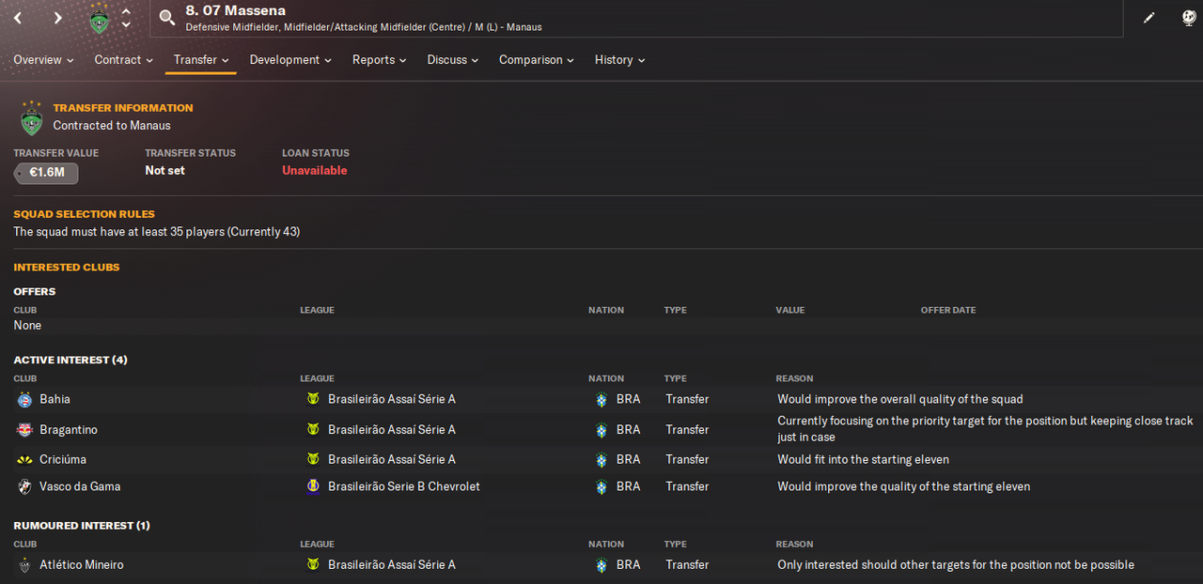Open the Manaus club badge in the header
1203x584 pixels.
click(100, 19)
